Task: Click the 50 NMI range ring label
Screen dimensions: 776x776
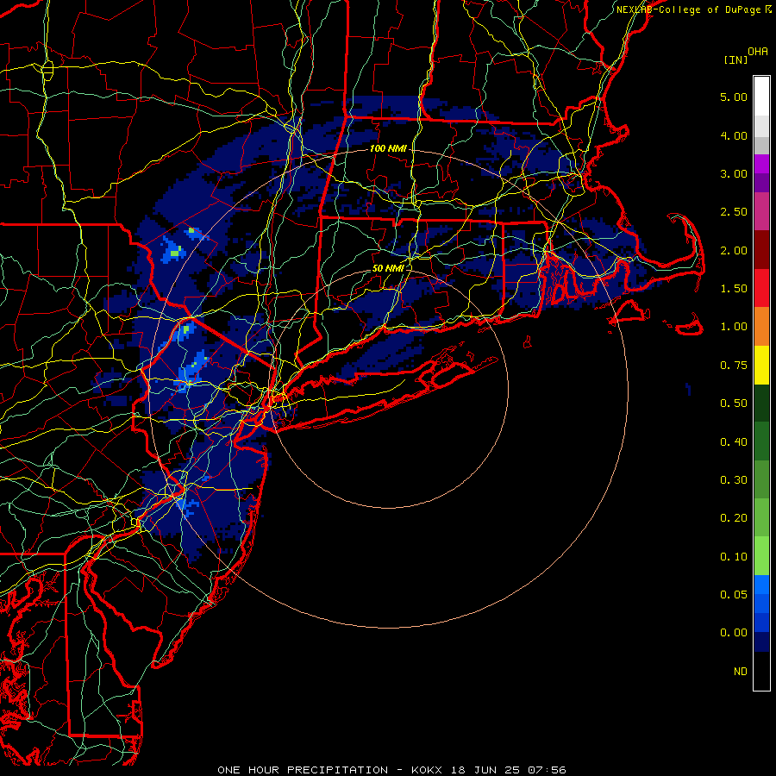Action: pos(388,268)
